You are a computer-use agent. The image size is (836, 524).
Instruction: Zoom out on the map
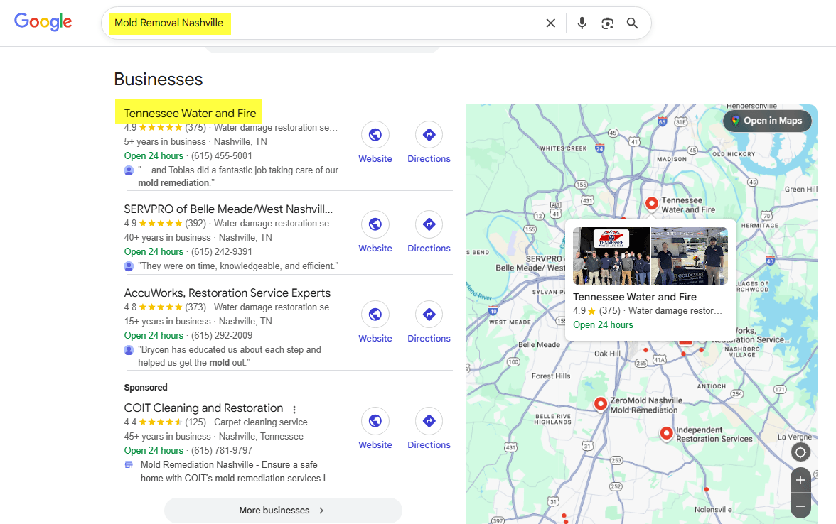point(800,506)
